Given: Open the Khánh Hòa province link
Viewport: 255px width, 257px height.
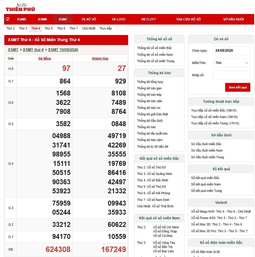Looking at the screenshot, I should 100,58.
